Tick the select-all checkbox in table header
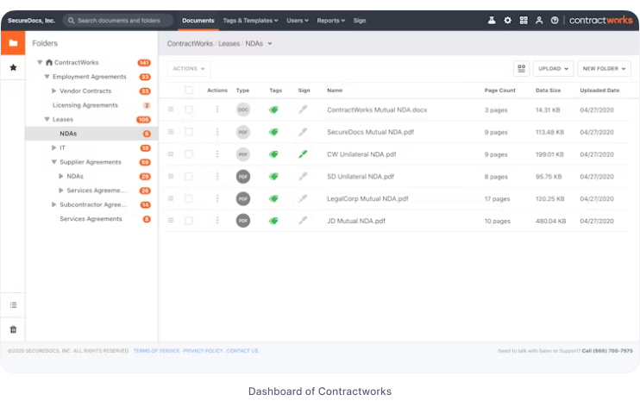The height and width of the screenshot is (407, 640). click(189, 90)
